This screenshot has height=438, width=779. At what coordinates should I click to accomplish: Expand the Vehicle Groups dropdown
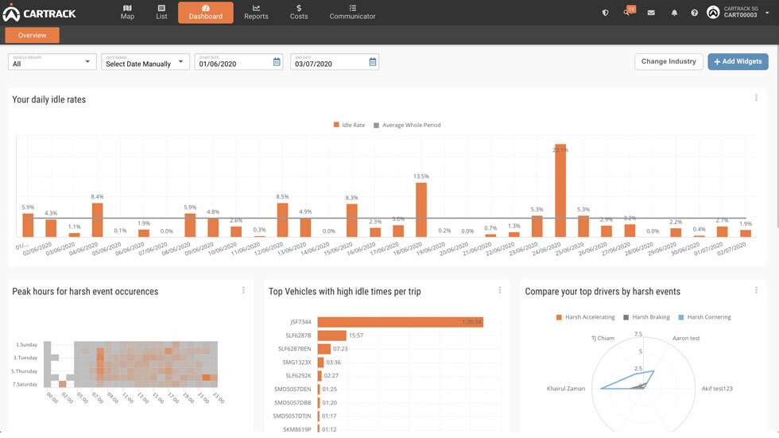point(52,62)
